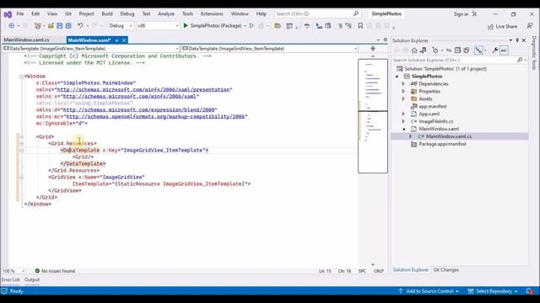Click Show All Files icon

(x=467, y=50)
